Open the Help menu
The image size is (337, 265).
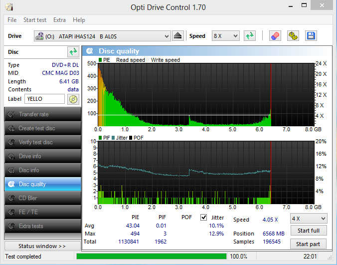[79, 20]
